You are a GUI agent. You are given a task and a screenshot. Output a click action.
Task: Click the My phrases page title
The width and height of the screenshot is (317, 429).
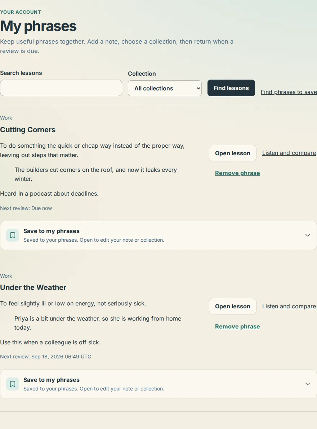(38, 26)
